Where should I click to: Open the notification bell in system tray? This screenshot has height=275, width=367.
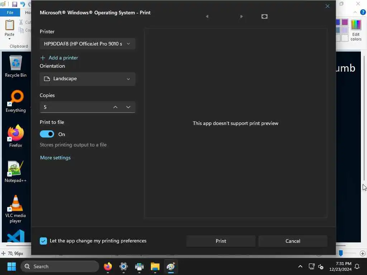[x=357, y=266]
